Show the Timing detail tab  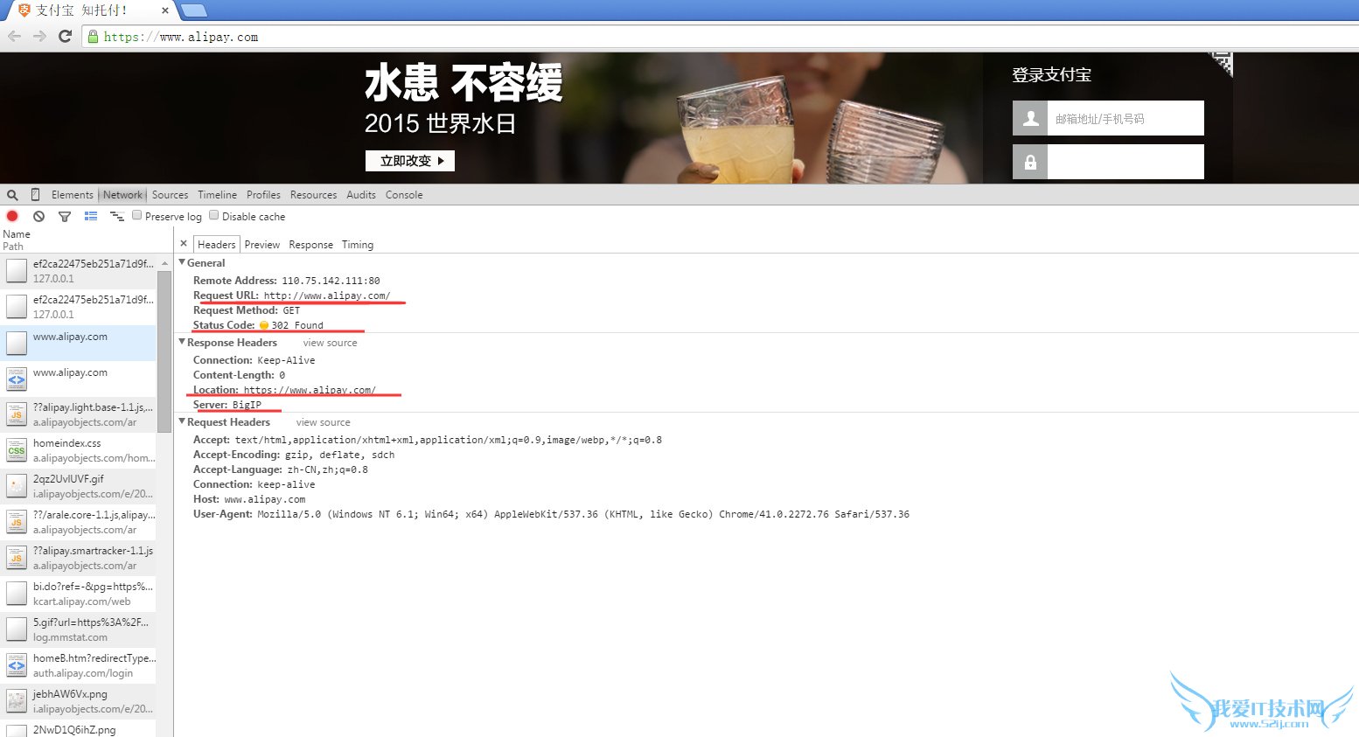[x=358, y=245]
